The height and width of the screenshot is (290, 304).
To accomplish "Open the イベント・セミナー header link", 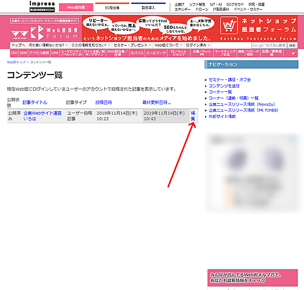I will tap(248, 9).
